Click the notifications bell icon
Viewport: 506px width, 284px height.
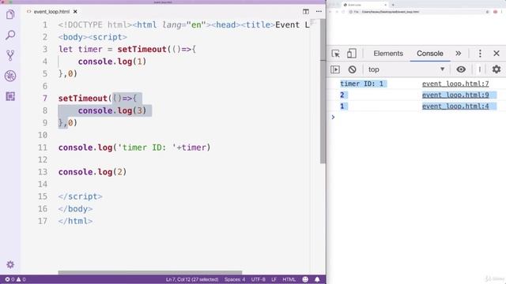tap(317, 279)
